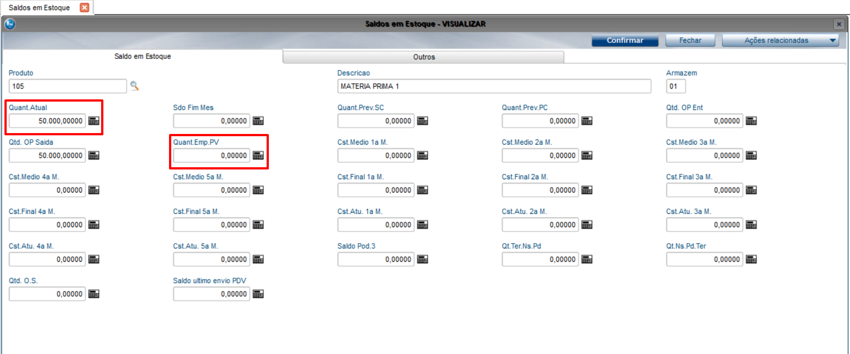Open calculator for Saldo Pod.3

click(422, 259)
